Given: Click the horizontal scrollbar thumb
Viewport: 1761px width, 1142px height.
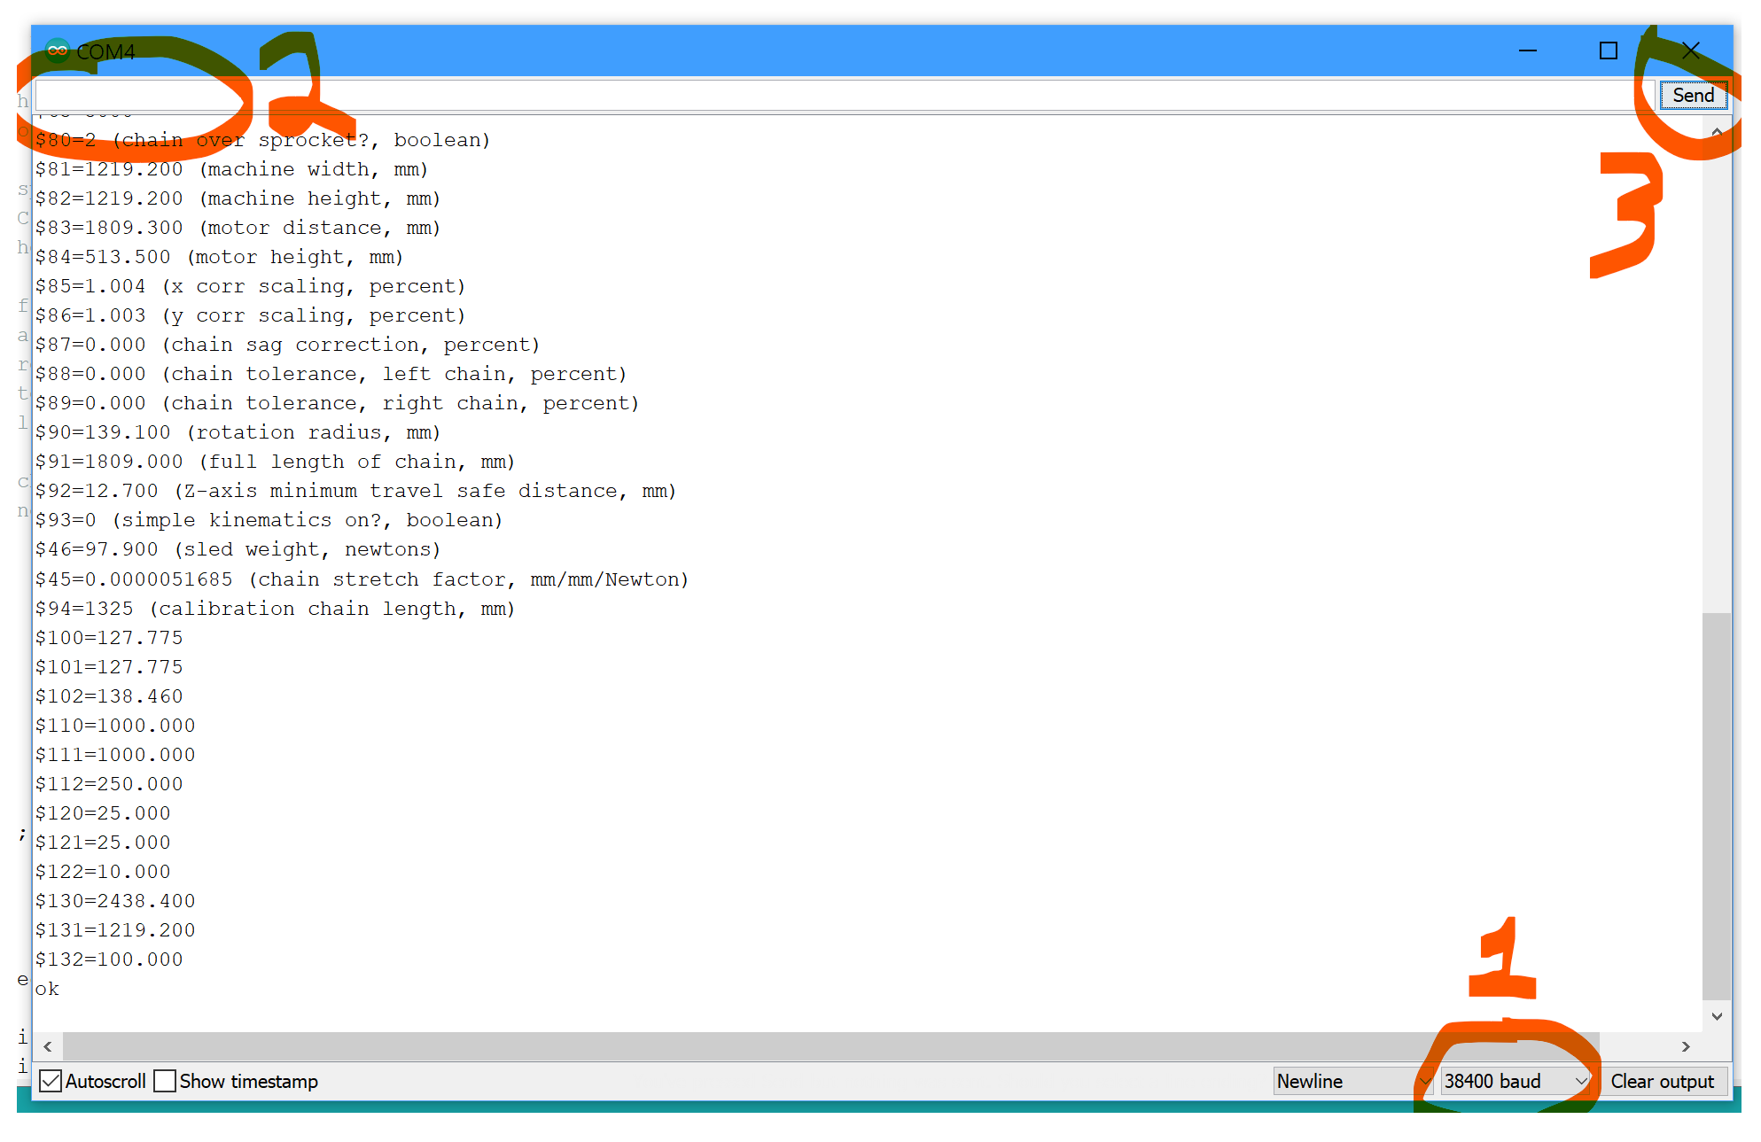Looking at the screenshot, I should (x=830, y=1046).
